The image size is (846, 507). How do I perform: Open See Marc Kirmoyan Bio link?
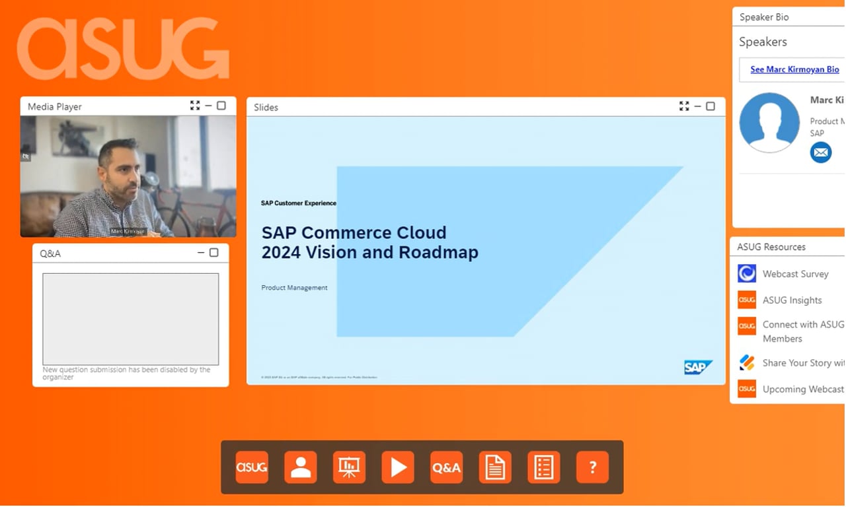point(794,69)
